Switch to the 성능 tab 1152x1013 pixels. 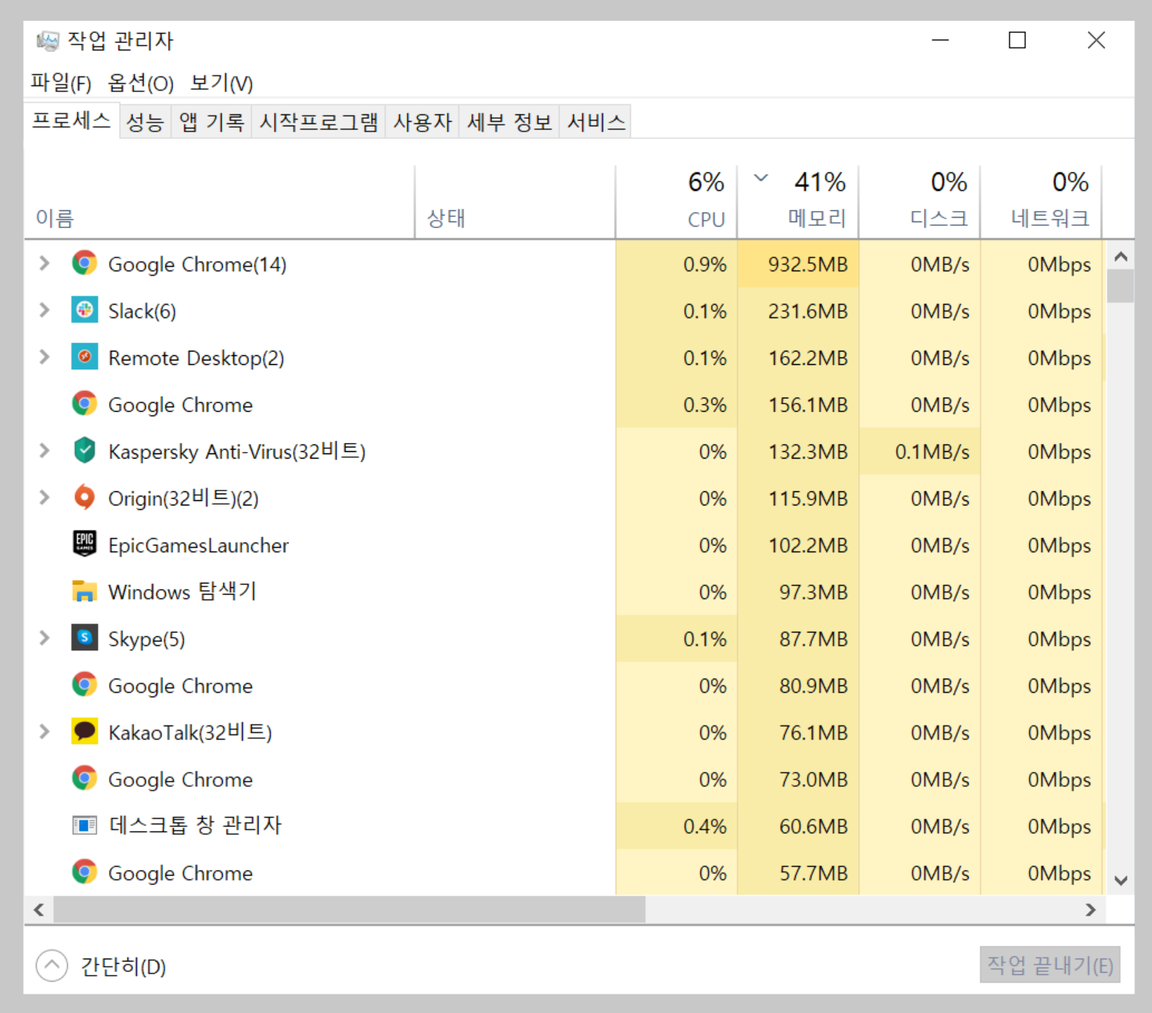coord(145,122)
